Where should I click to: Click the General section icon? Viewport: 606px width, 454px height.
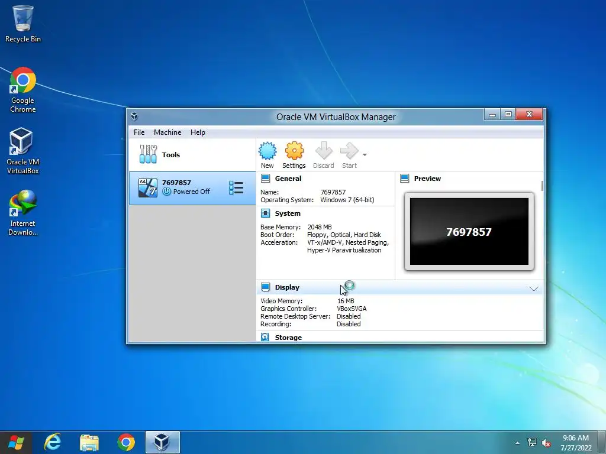point(265,179)
